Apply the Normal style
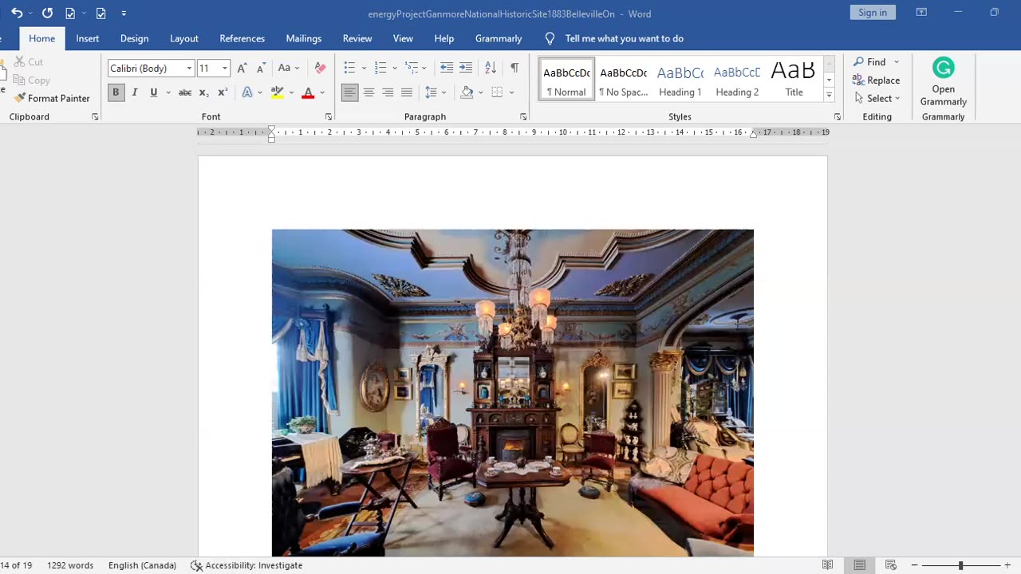 [x=566, y=78]
